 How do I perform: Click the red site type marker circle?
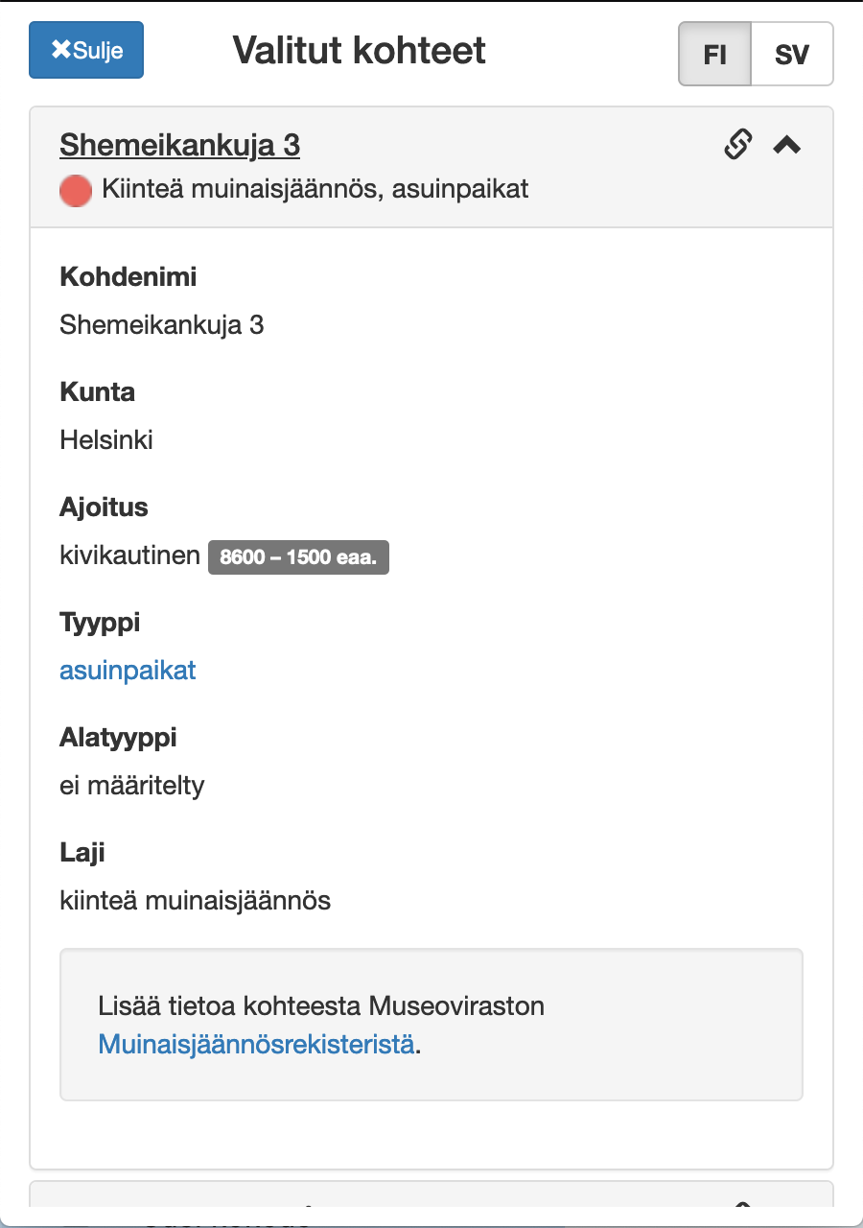coord(76,190)
